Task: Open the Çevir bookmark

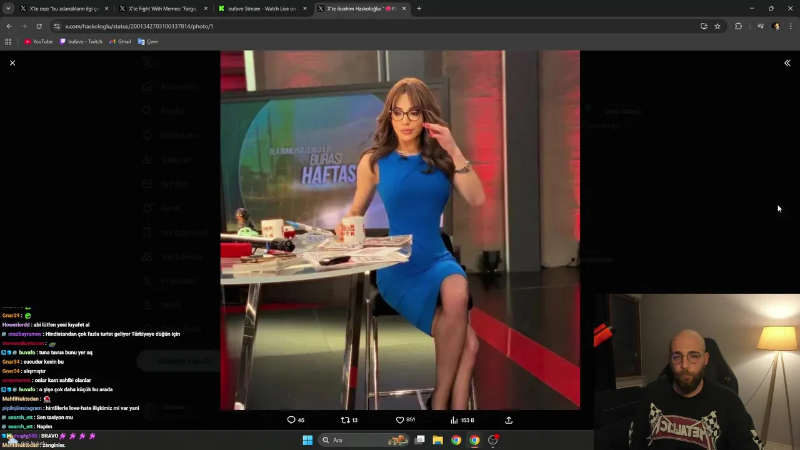Action: point(148,42)
